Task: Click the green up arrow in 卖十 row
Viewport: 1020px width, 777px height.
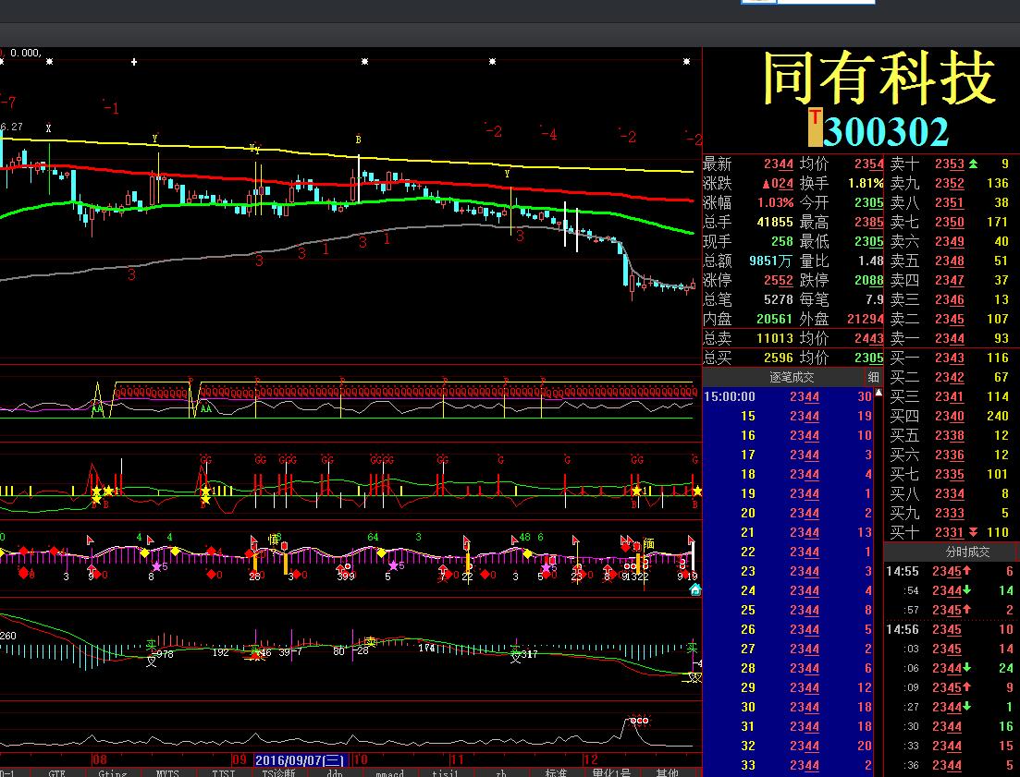Action: coord(973,164)
